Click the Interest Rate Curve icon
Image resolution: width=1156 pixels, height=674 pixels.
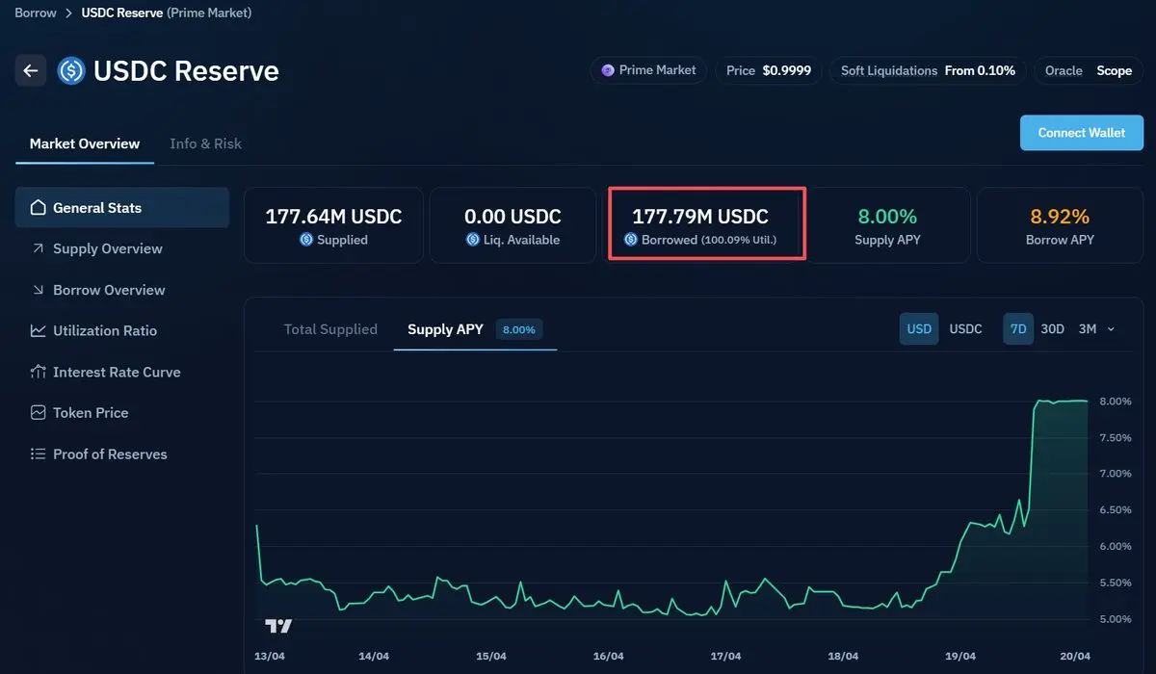coord(39,372)
